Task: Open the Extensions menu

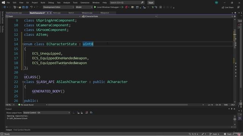Action: (x=85, y=3)
